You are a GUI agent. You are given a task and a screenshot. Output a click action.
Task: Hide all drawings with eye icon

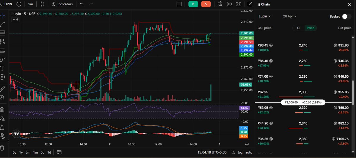pyautogui.click(x=2, y=136)
